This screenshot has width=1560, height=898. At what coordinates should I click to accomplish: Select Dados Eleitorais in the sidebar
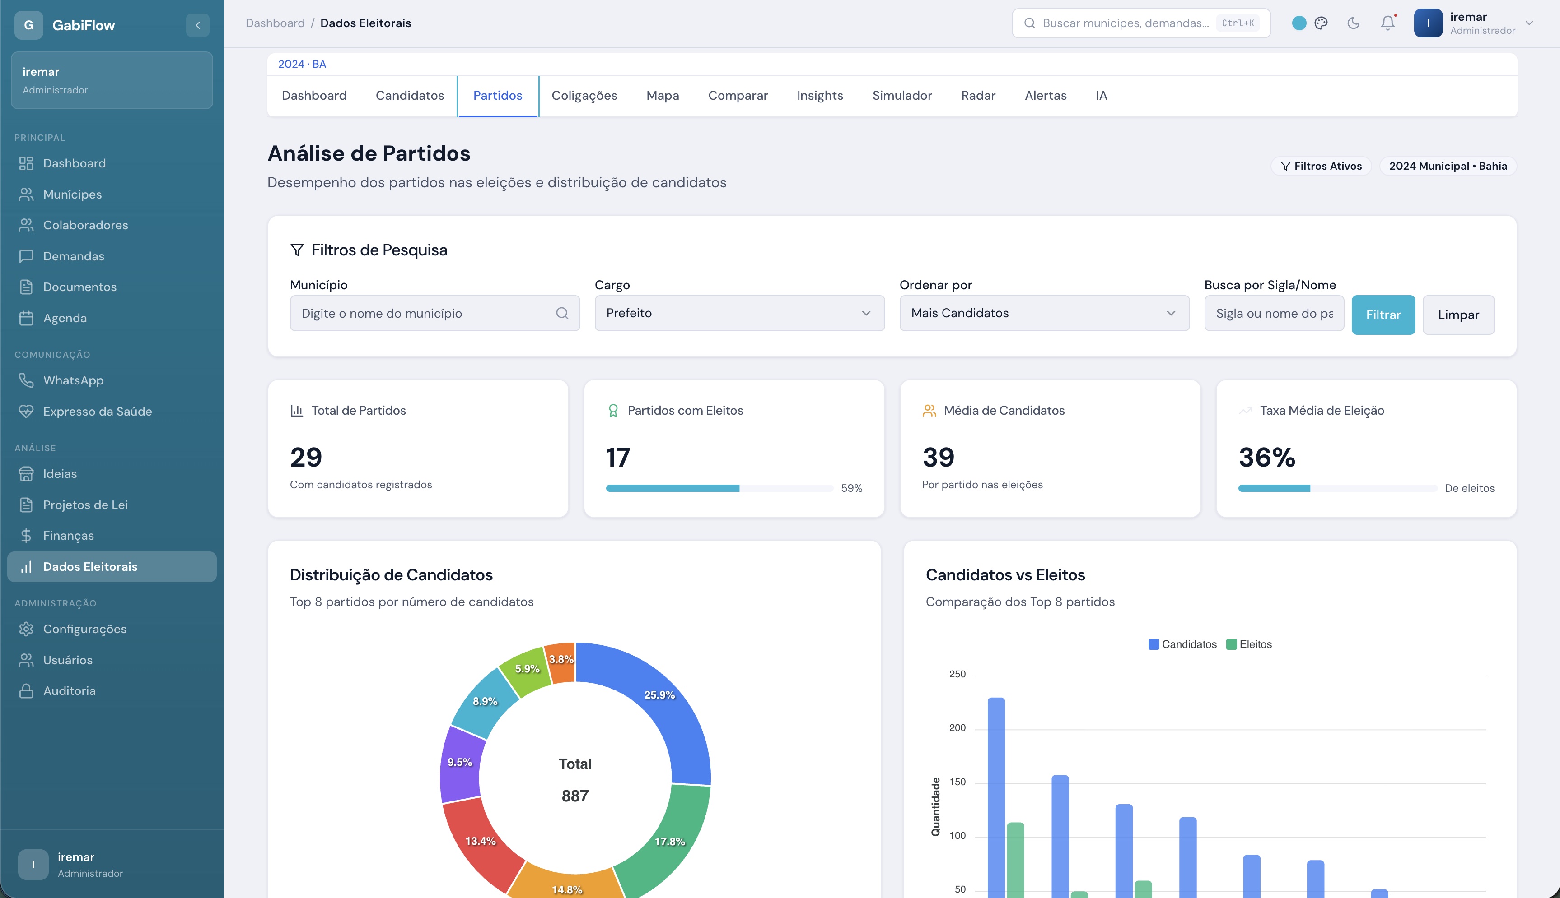[x=112, y=567]
